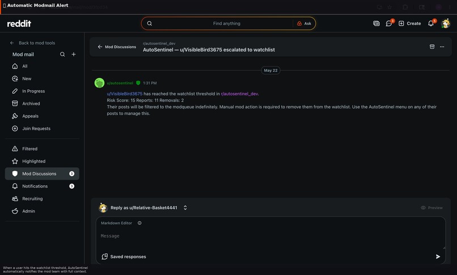Send the reply with arrow icon
Image resolution: width=457 pixels, height=275 pixels.
click(438, 257)
